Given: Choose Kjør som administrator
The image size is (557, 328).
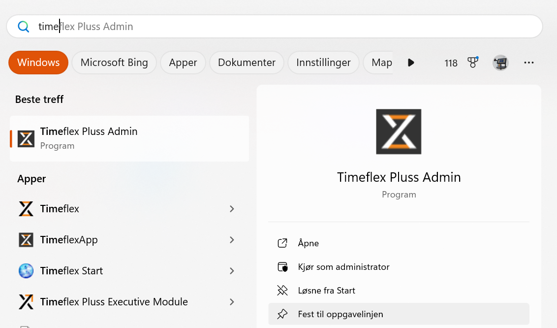Looking at the screenshot, I should click(x=343, y=267).
